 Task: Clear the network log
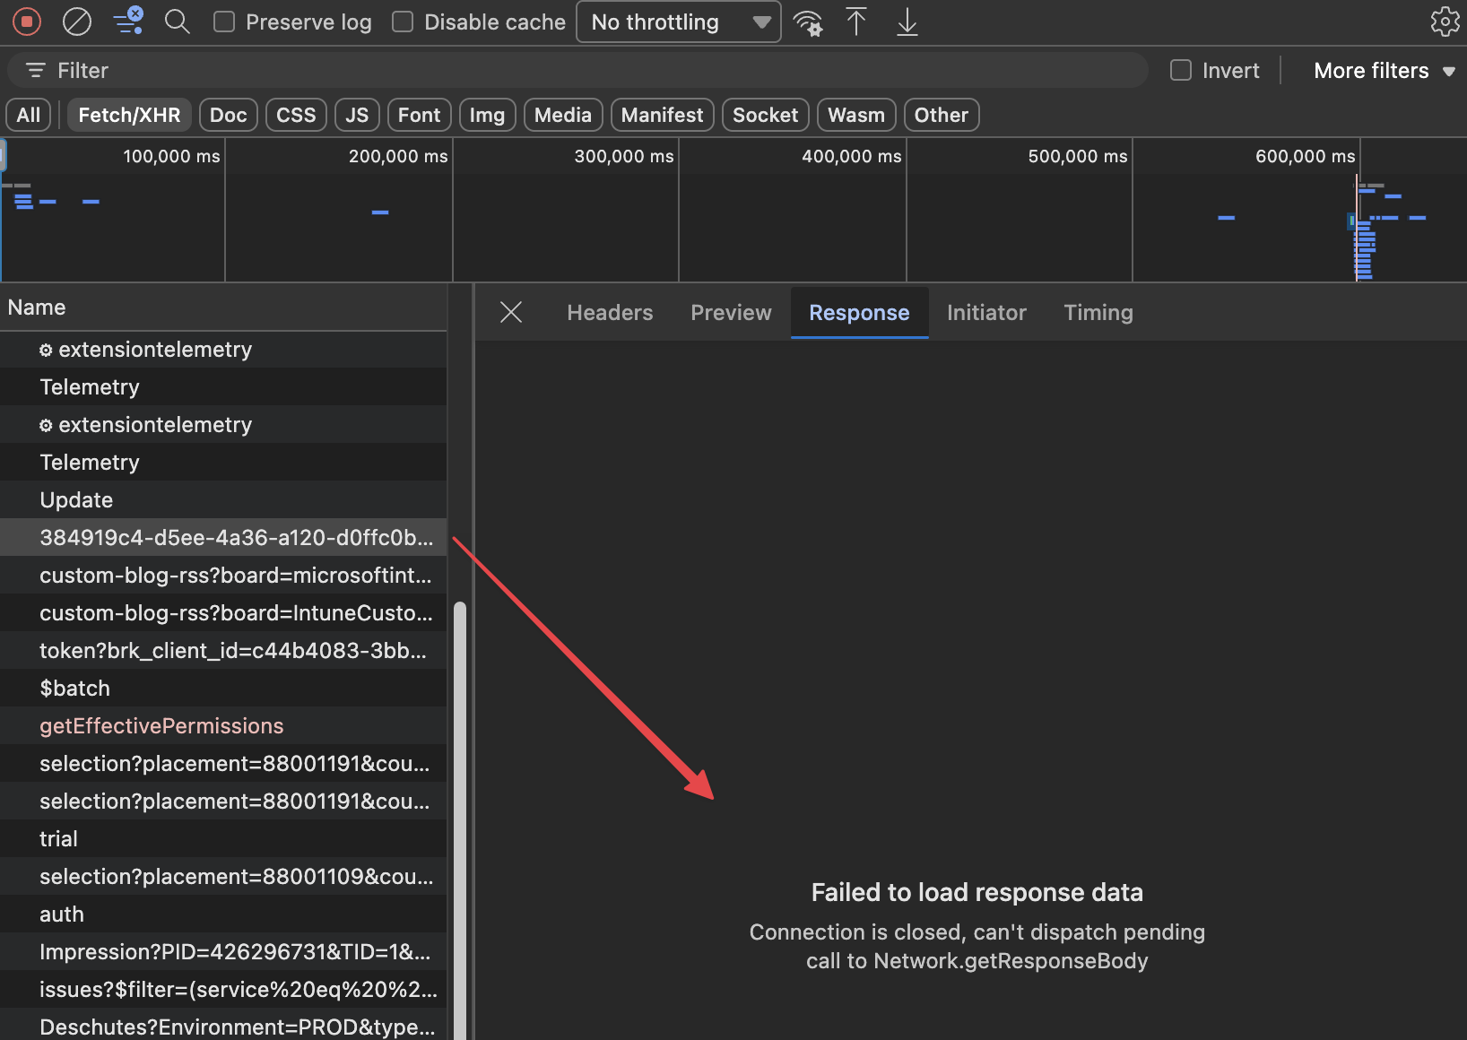click(77, 22)
